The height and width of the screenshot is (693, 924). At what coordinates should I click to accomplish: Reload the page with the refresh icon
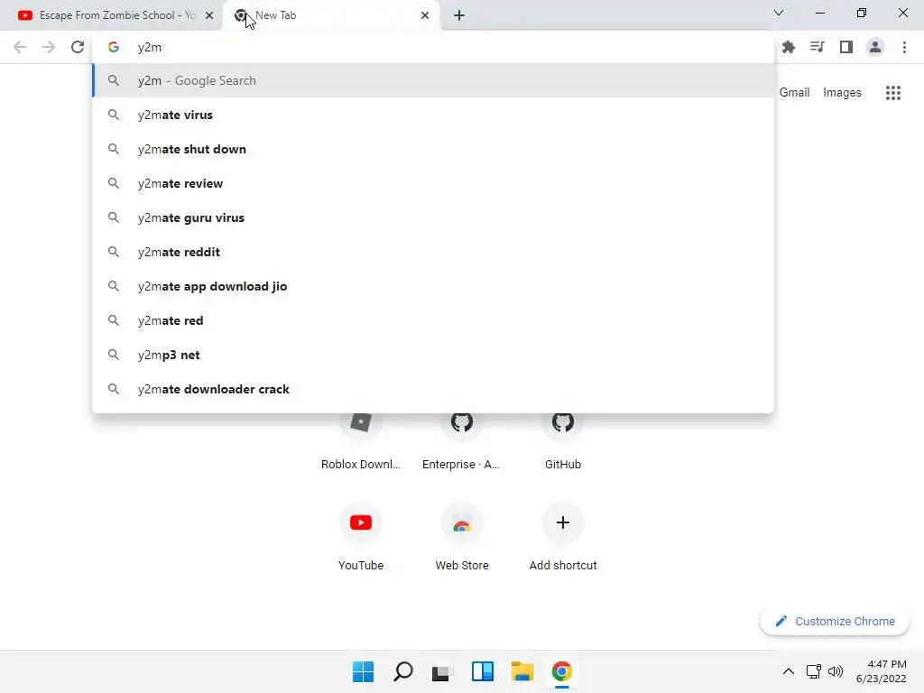78,47
